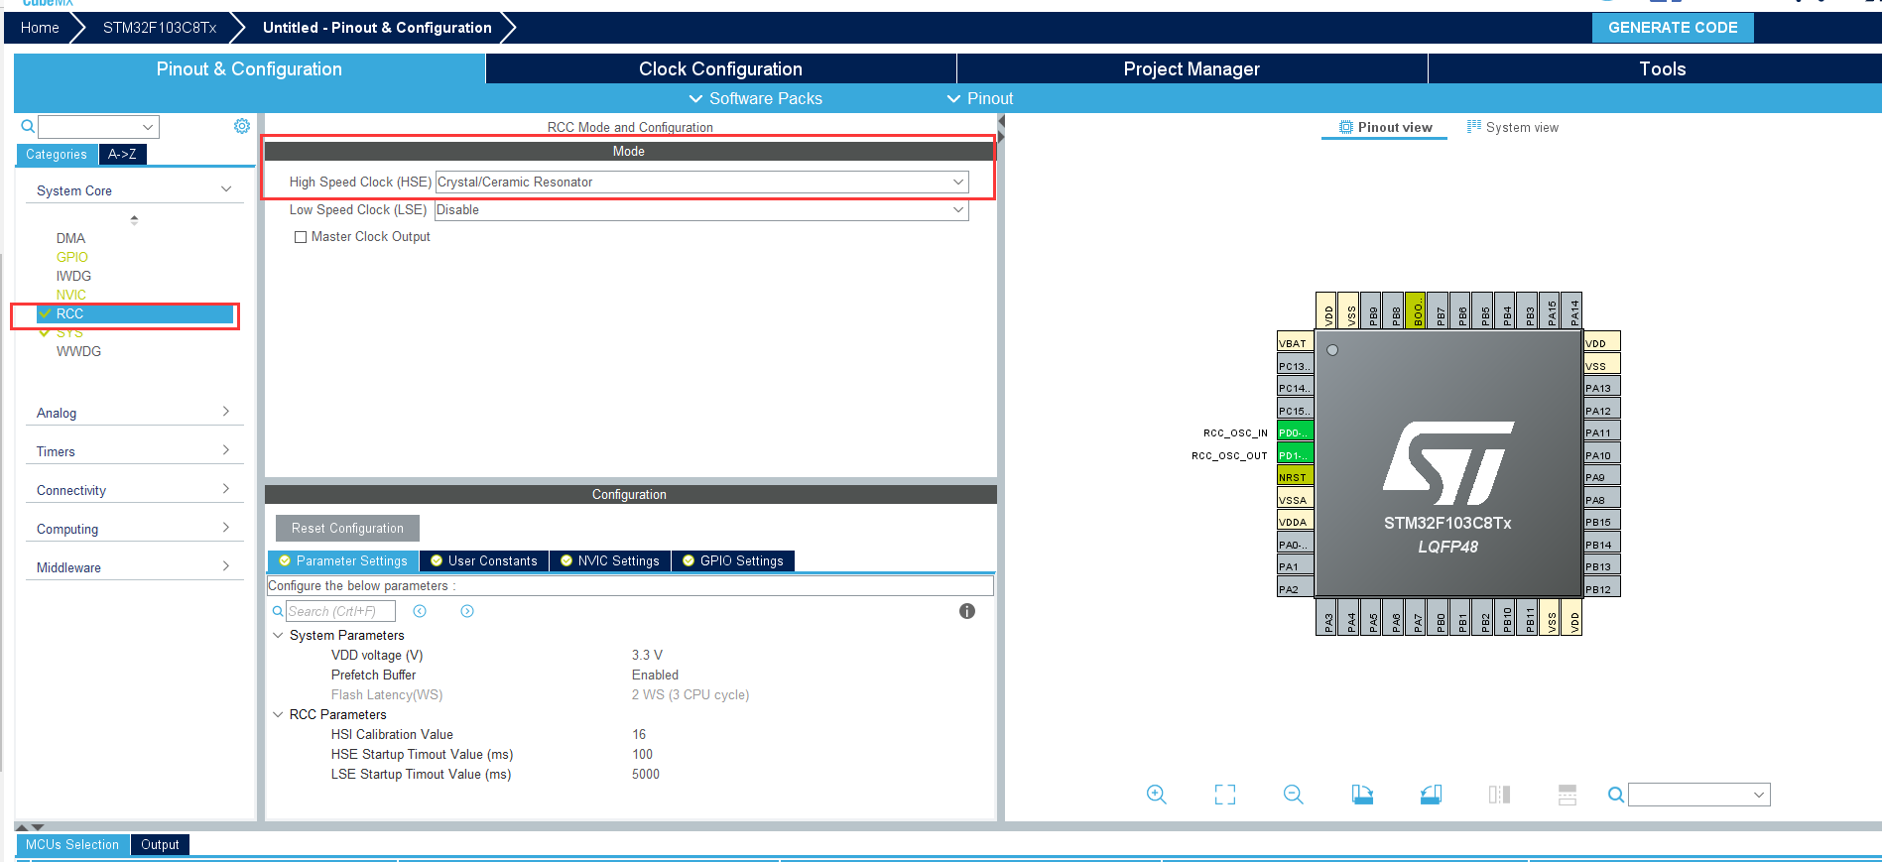Select the WWDG item in System Core
The height and width of the screenshot is (862, 1882).
point(78,351)
